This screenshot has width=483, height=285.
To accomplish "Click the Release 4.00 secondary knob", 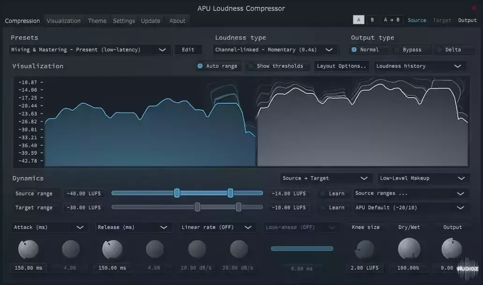I will [154, 249].
